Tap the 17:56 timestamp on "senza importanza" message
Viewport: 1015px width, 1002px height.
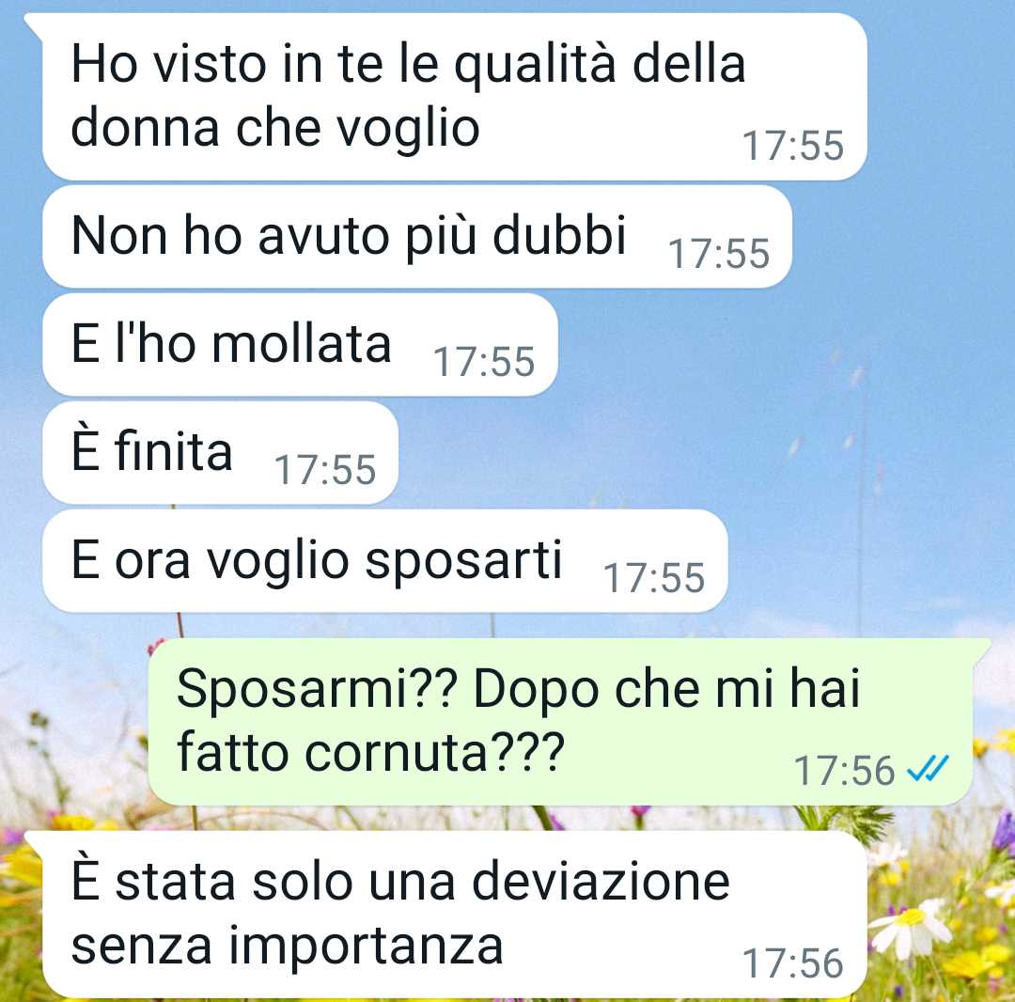point(793,963)
